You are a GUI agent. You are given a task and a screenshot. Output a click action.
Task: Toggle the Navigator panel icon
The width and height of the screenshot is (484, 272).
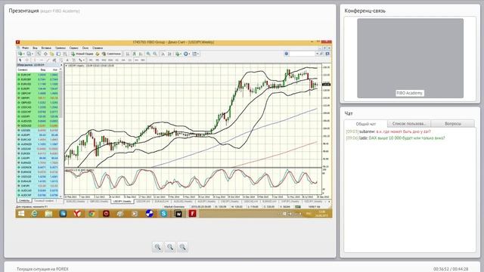(x=52, y=54)
